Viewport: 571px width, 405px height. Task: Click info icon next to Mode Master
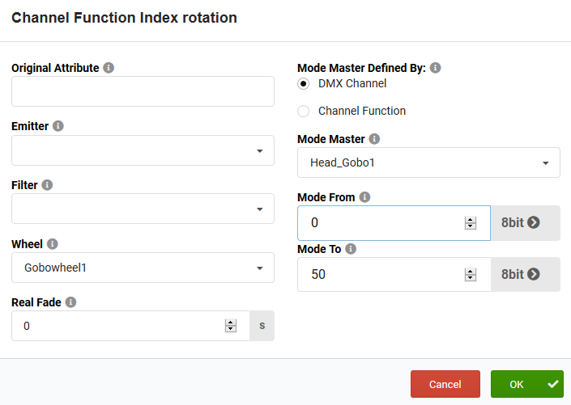pyautogui.click(x=374, y=139)
